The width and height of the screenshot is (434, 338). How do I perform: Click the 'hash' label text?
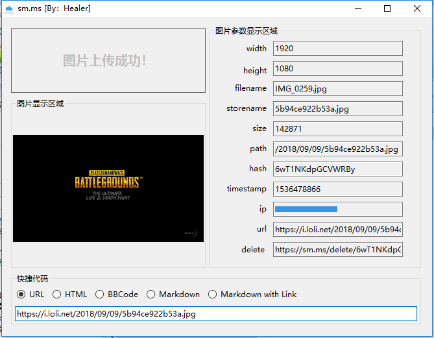(258, 168)
